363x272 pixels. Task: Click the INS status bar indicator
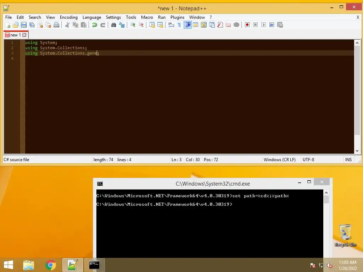point(348,160)
